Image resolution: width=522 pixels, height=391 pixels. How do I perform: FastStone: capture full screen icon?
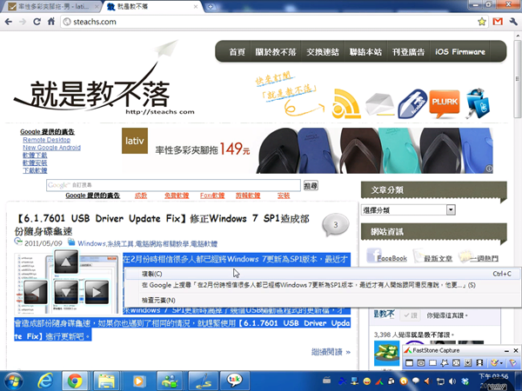(456, 362)
